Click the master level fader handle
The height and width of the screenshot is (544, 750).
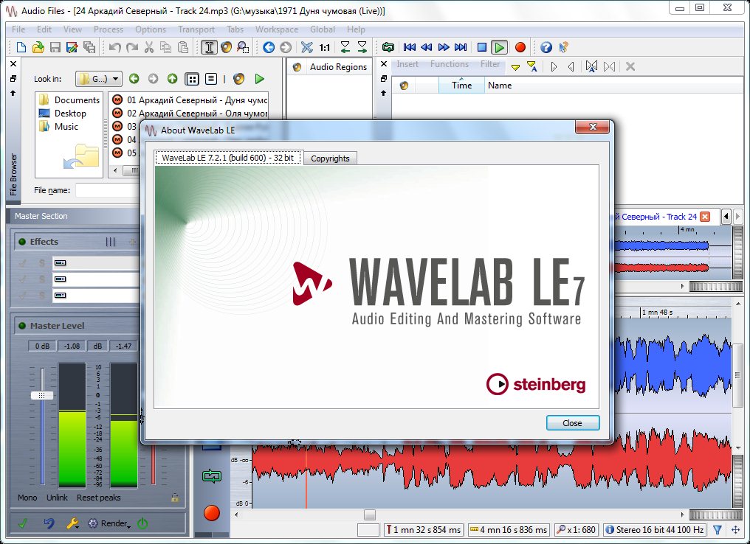point(42,395)
